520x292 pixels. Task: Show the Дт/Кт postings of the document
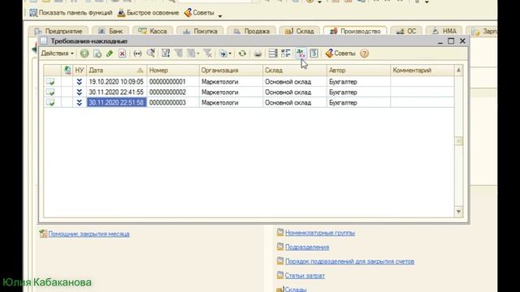(x=301, y=54)
